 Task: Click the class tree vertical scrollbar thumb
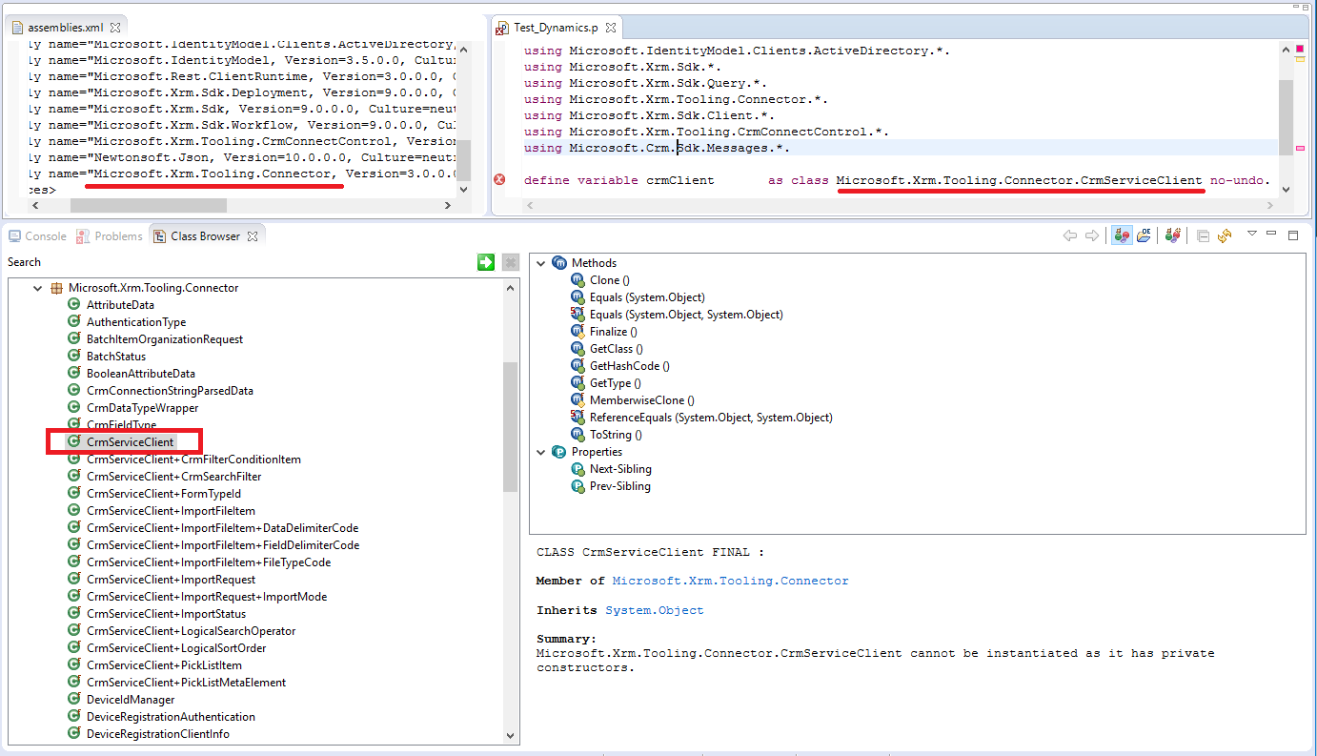pos(510,427)
